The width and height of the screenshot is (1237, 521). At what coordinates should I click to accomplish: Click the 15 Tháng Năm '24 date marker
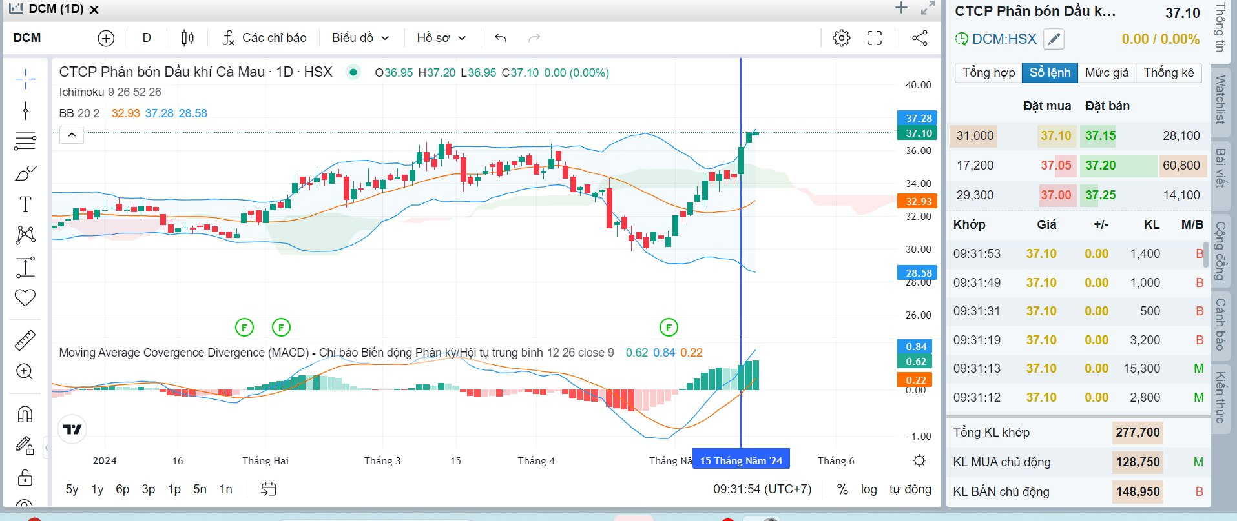click(741, 460)
